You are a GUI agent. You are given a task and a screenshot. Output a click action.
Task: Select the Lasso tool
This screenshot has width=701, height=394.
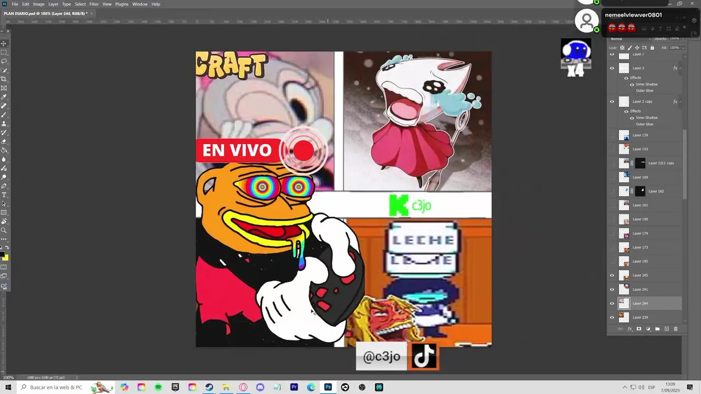pyautogui.click(x=4, y=61)
